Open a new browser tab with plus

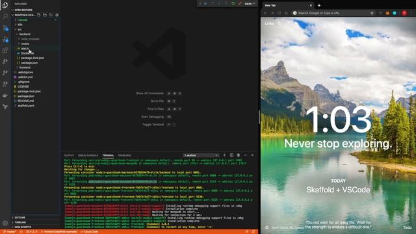pyautogui.click(x=319, y=5)
